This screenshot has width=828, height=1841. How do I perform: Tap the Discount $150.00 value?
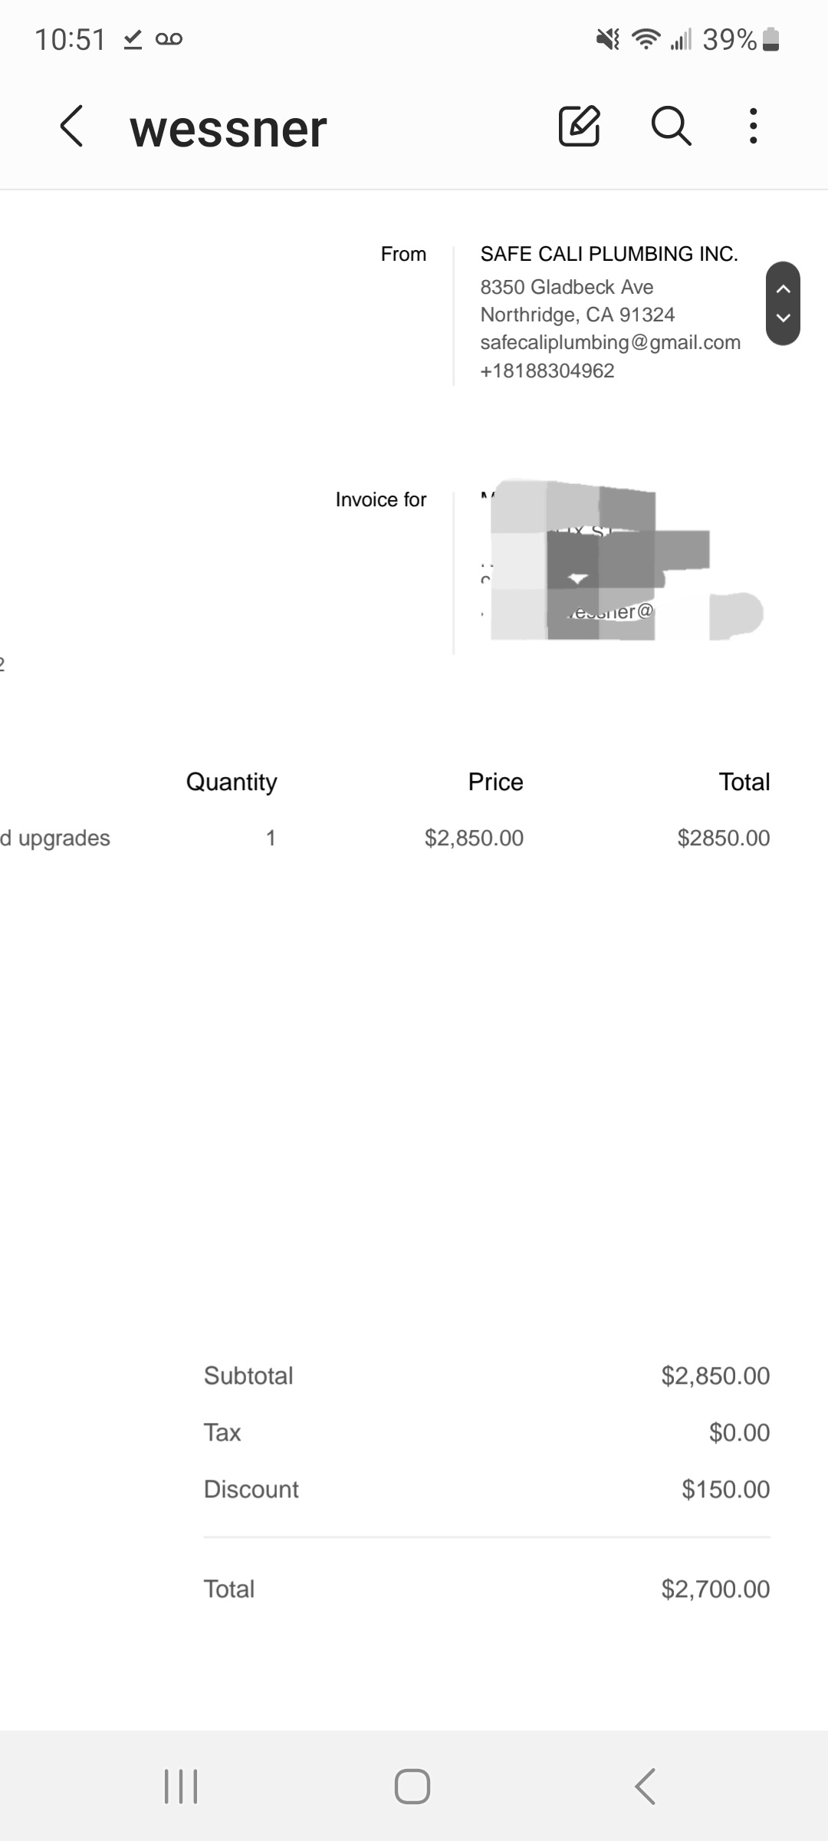pyautogui.click(x=725, y=1489)
